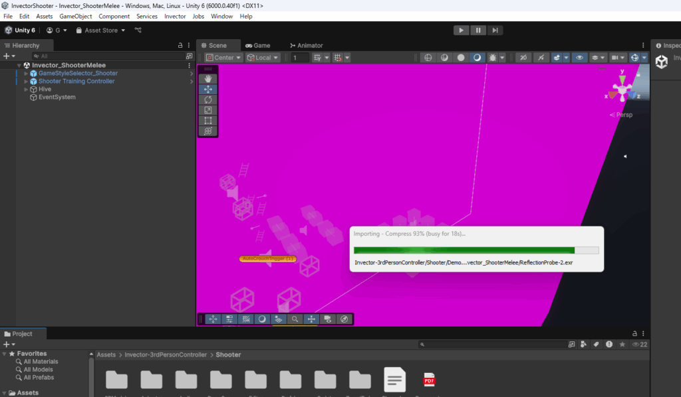The height and width of the screenshot is (397, 681).
Task: Click the Play button
Action: [462, 31]
